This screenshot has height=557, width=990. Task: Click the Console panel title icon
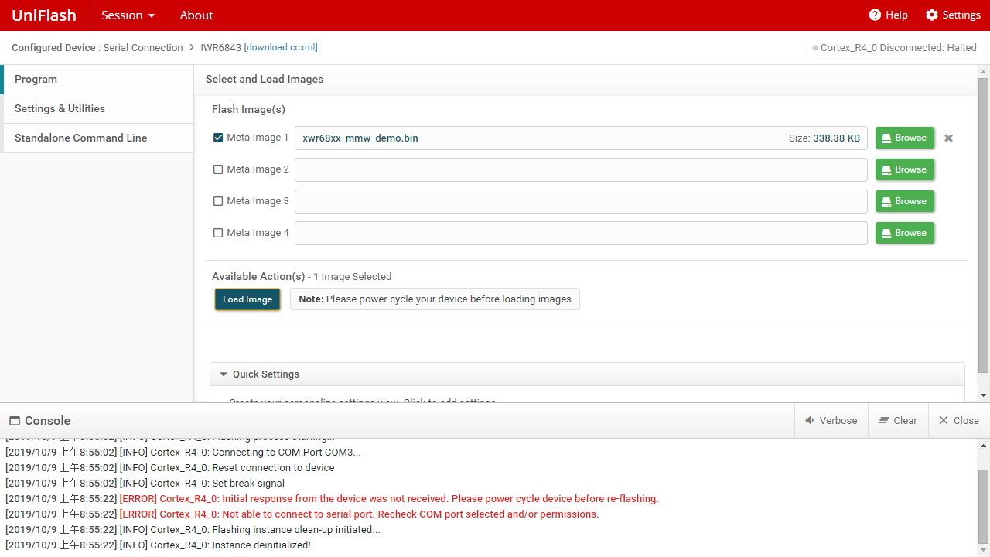(15, 421)
